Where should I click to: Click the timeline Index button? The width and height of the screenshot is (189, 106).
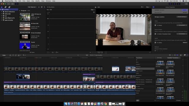(4, 55)
